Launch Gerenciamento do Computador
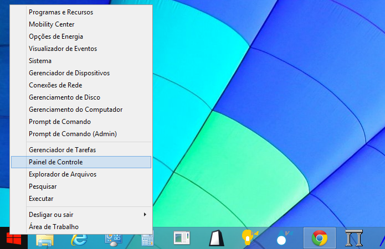The width and height of the screenshot is (385, 249). [x=81, y=110]
